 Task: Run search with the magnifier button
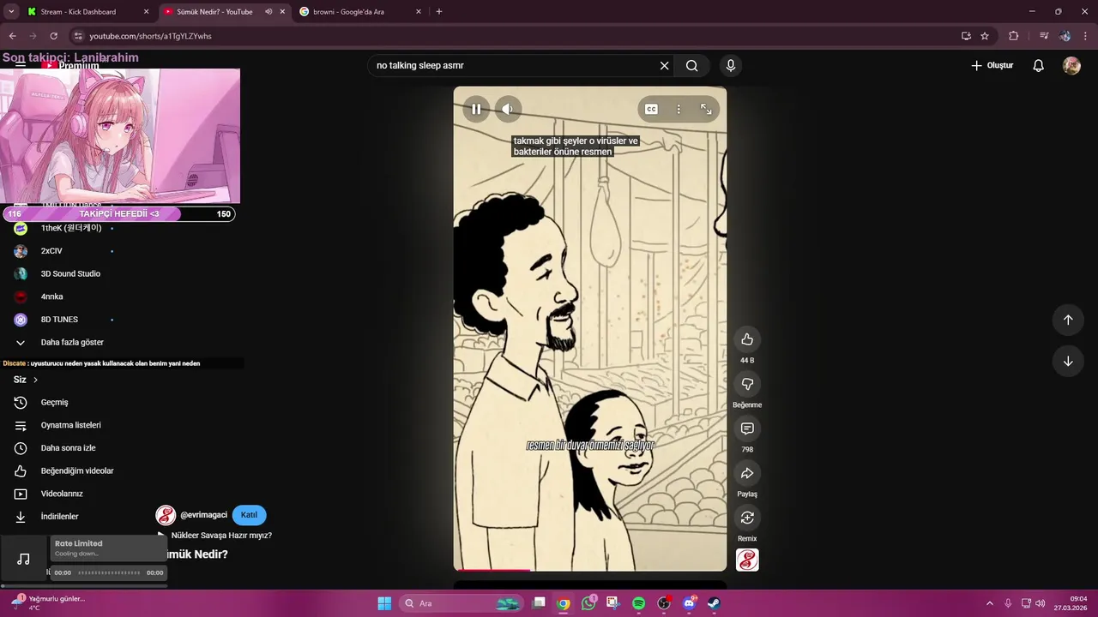(x=692, y=65)
